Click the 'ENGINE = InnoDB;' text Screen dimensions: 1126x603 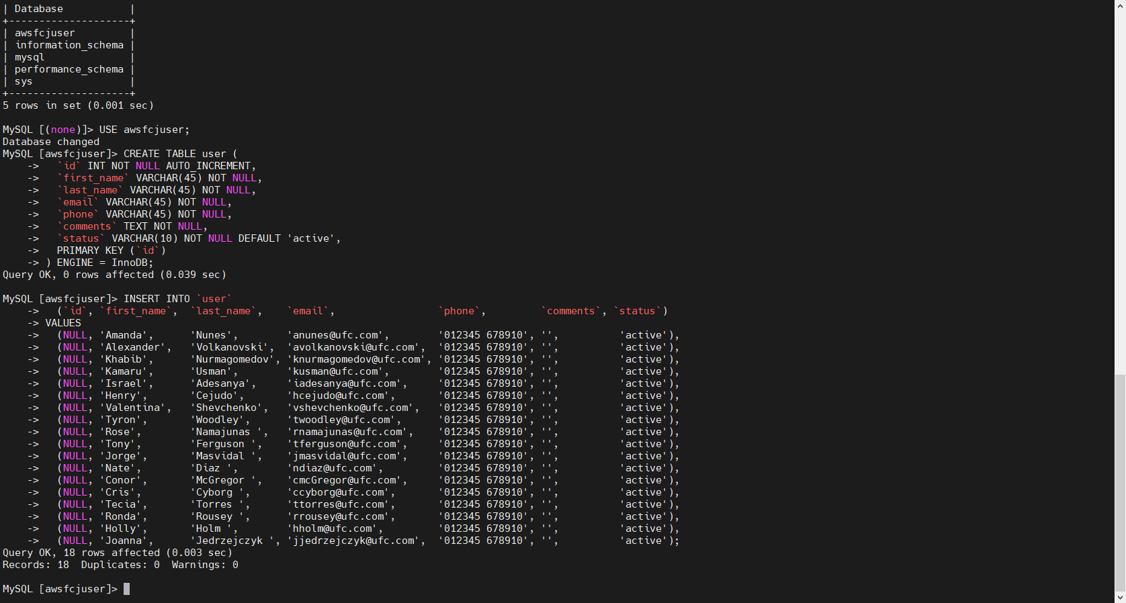coord(105,263)
